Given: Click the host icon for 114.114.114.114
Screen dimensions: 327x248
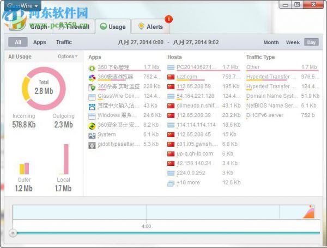Looking at the screenshot, I should point(171,125).
